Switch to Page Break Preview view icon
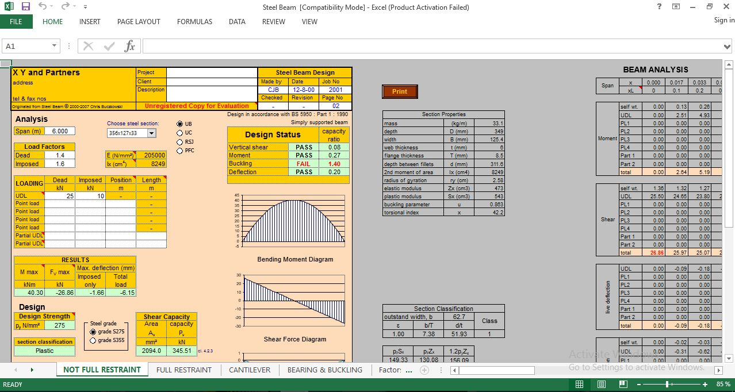 (623, 384)
